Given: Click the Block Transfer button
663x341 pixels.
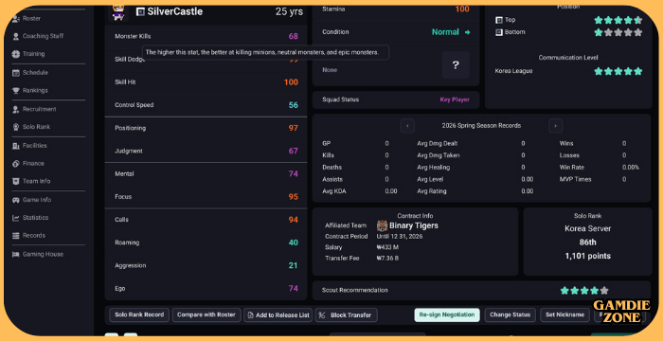Looking at the screenshot, I should click(x=347, y=315).
